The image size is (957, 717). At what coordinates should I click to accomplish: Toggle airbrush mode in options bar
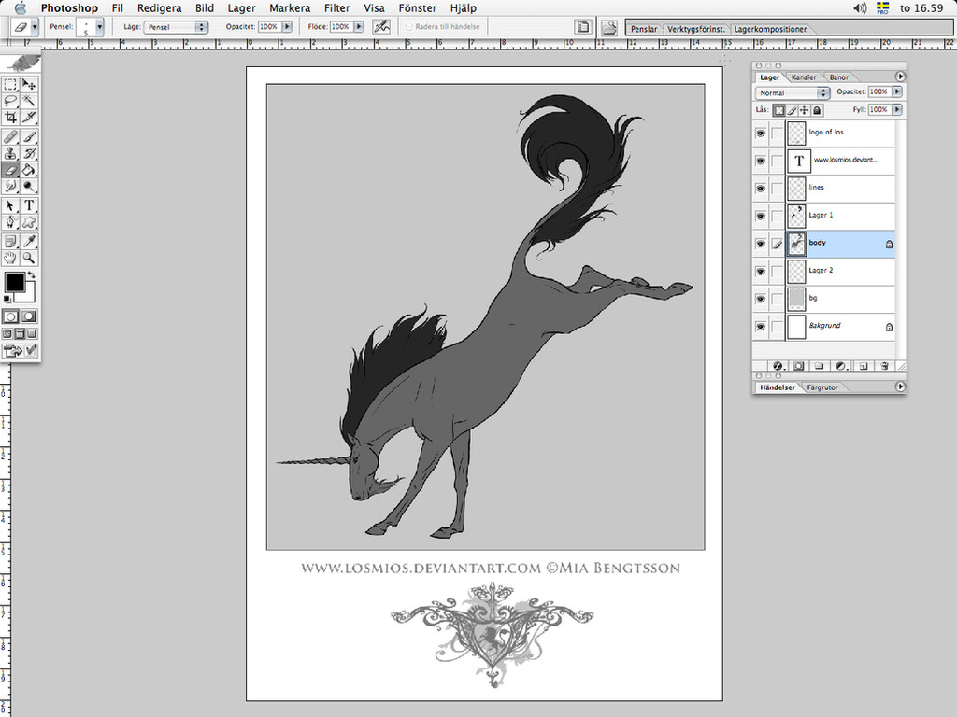[381, 27]
